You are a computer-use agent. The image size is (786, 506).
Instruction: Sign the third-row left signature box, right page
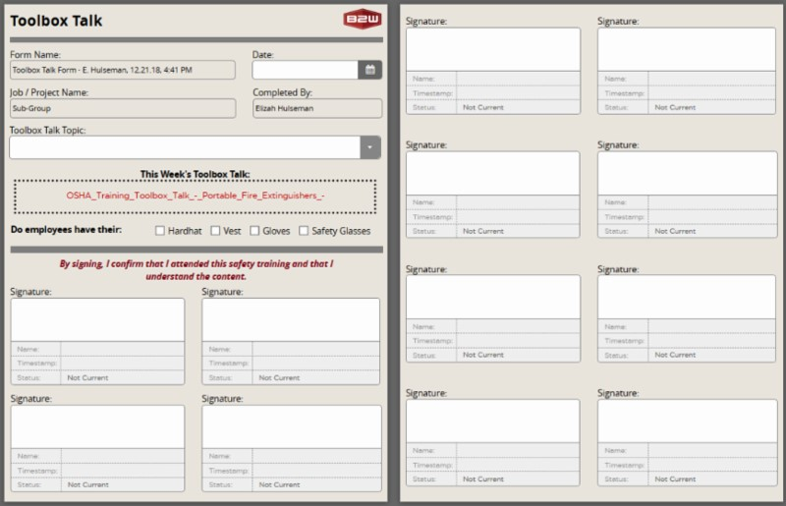pyautogui.click(x=493, y=297)
